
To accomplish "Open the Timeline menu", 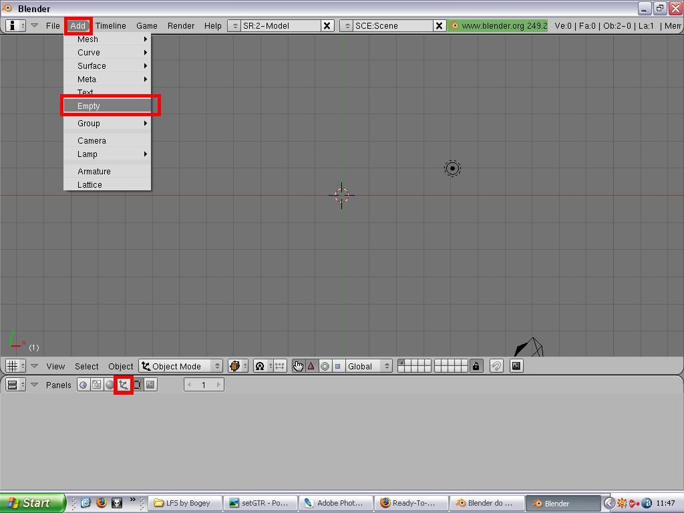I will (x=111, y=26).
